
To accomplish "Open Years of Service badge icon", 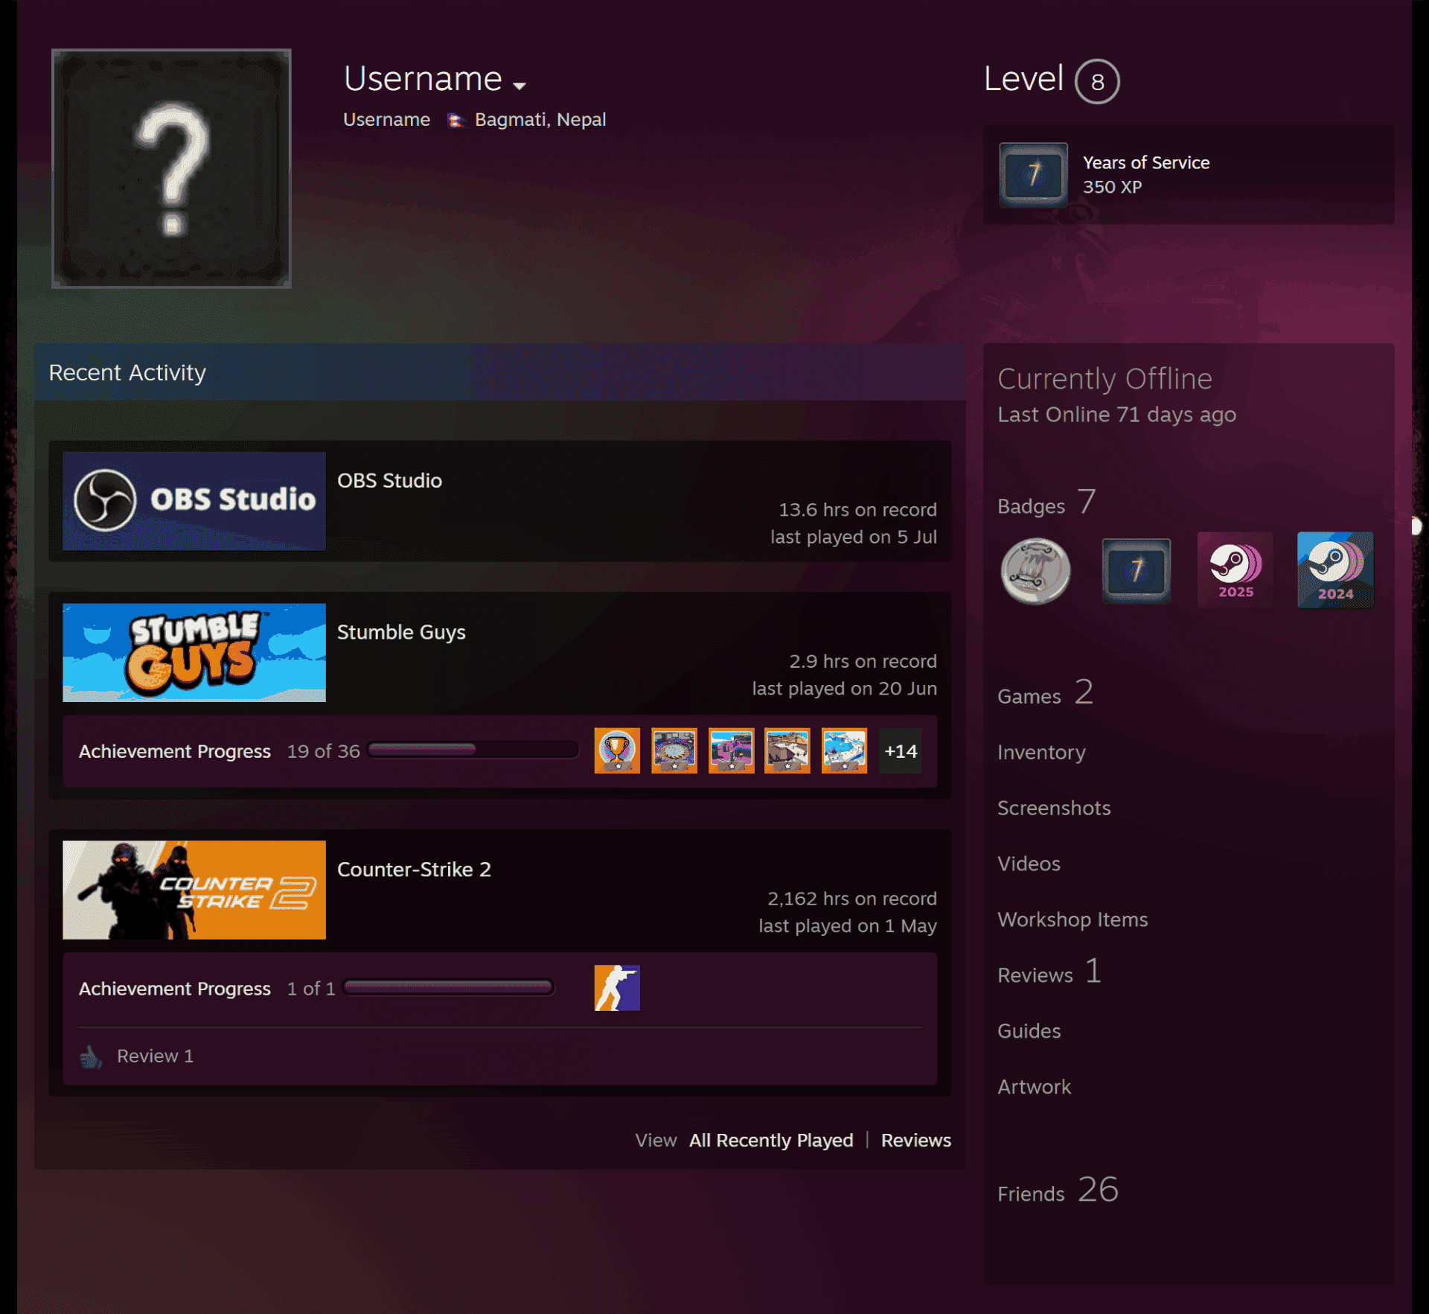I will 1033,175.
